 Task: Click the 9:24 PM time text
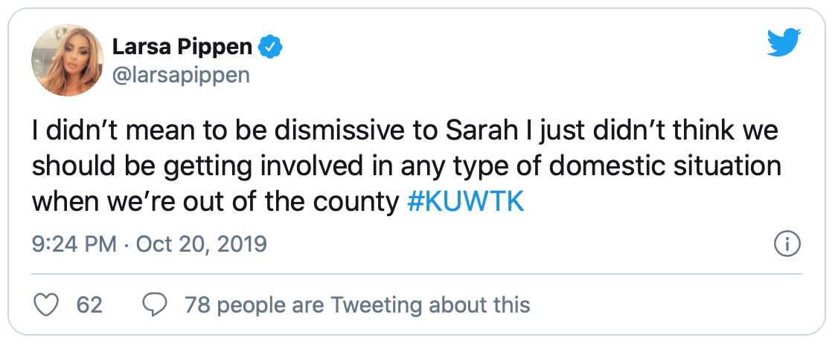click(x=74, y=244)
